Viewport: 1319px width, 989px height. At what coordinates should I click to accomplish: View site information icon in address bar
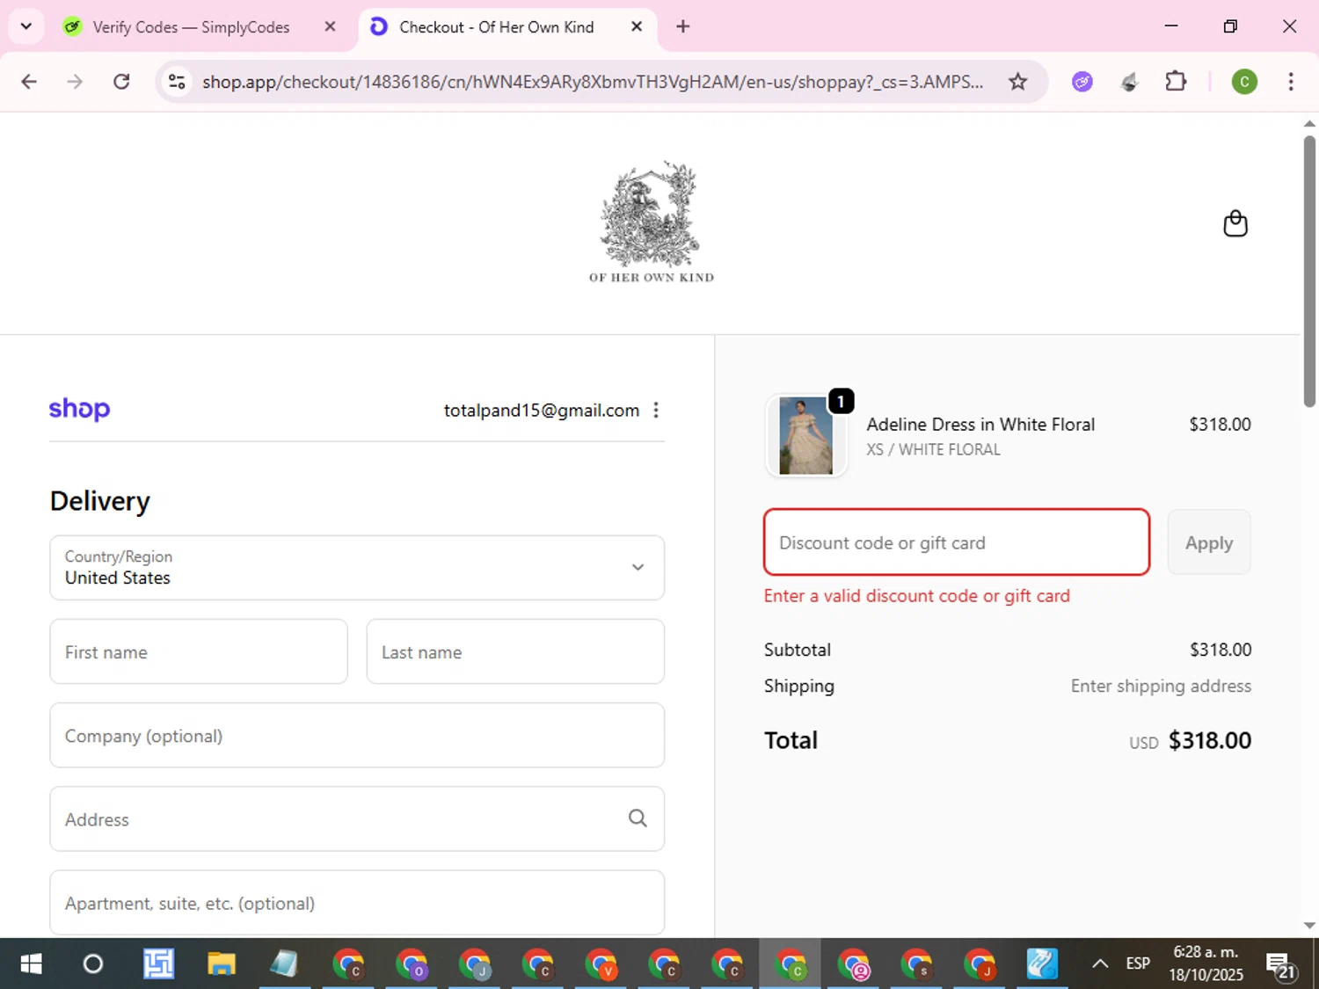(177, 82)
